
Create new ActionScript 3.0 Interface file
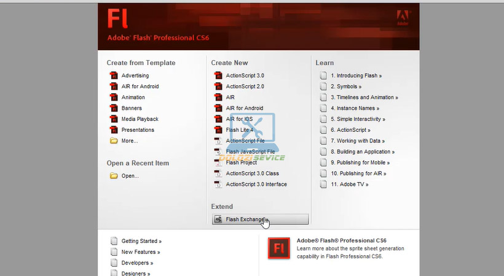(x=256, y=185)
